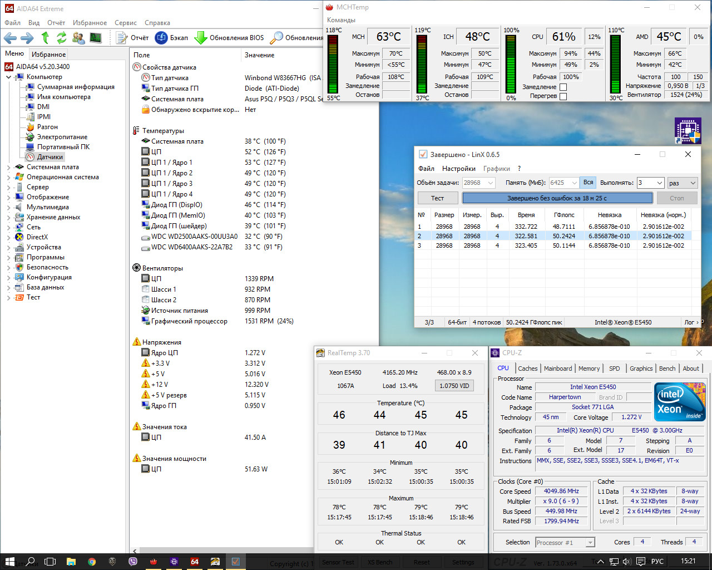This screenshot has height=570, width=712.
Task: Open taskbar search magnifier
Action: coord(31,561)
